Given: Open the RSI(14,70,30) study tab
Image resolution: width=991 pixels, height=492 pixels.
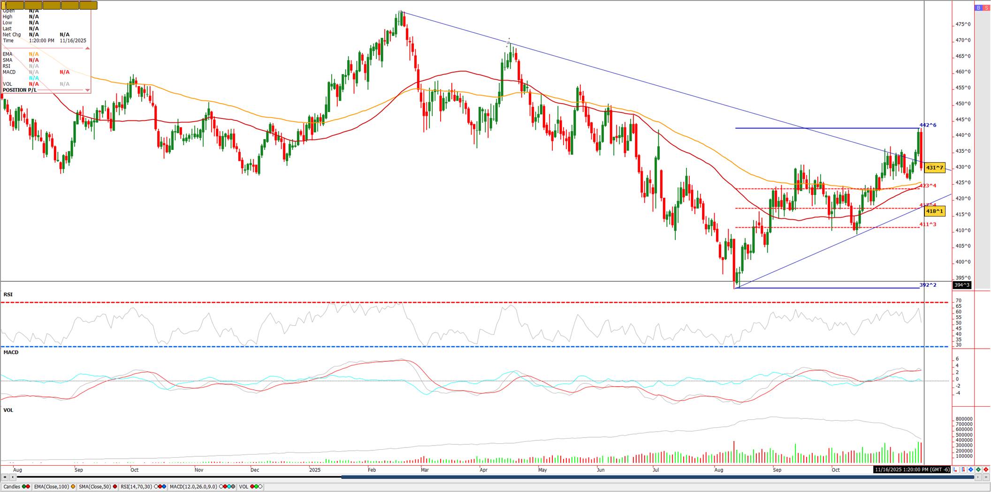Looking at the screenshot, I should pos(144,487).
